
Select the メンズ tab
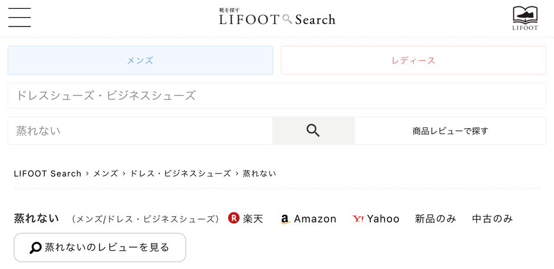click(x=140, y=61)
